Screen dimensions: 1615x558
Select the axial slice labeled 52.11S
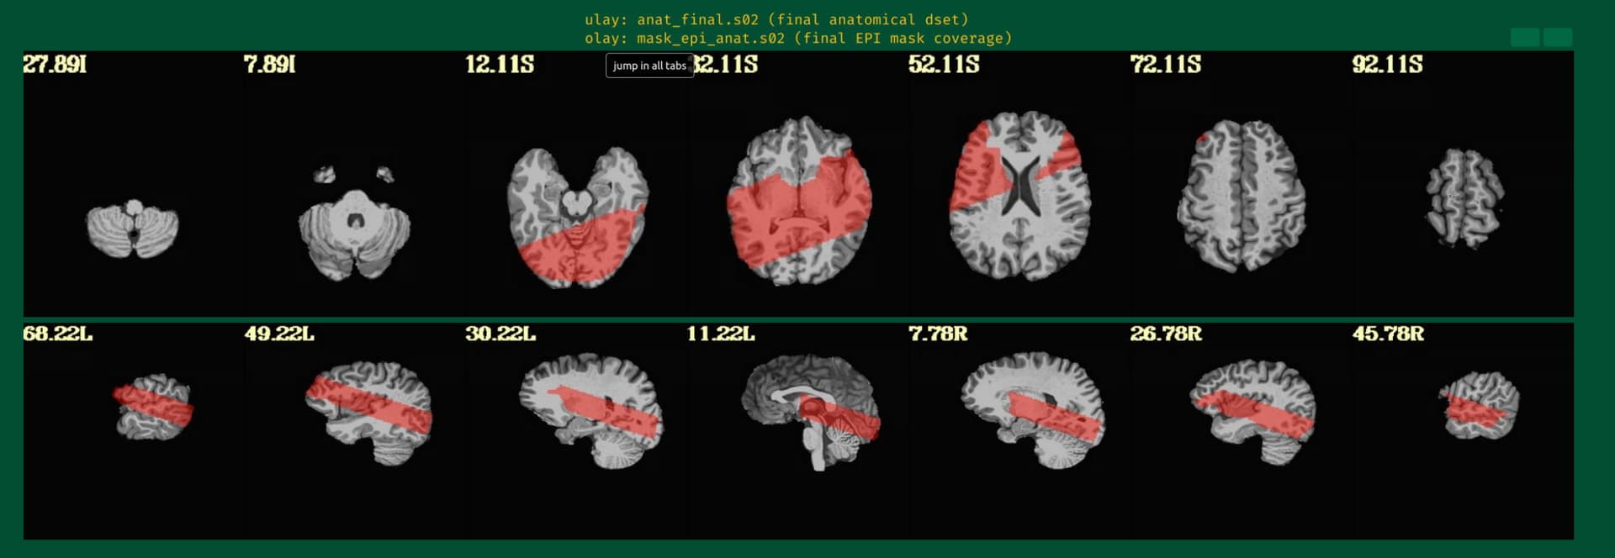pyautogui.click(x=1019, y=196)
